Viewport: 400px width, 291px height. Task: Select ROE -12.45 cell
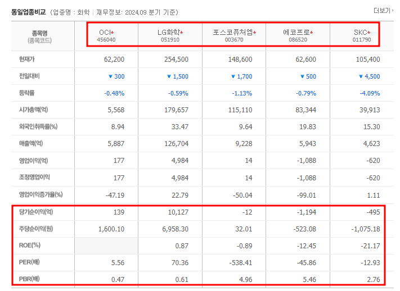pos(307,245)
